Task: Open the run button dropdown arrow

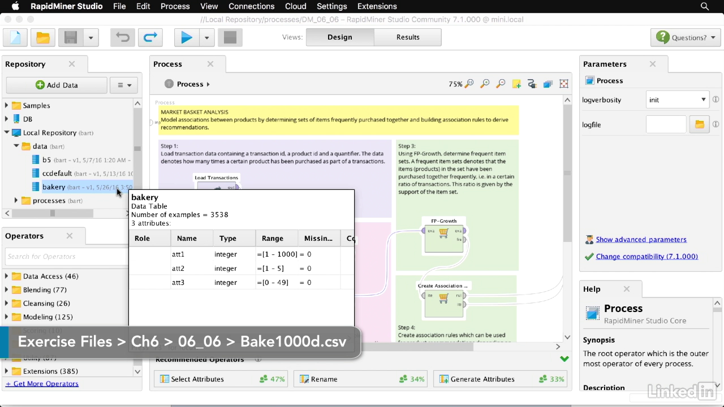Action: tap(206, 37)
